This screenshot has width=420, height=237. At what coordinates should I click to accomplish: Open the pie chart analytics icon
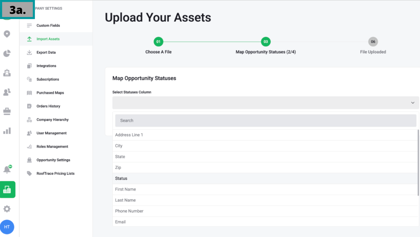point(7,53)
